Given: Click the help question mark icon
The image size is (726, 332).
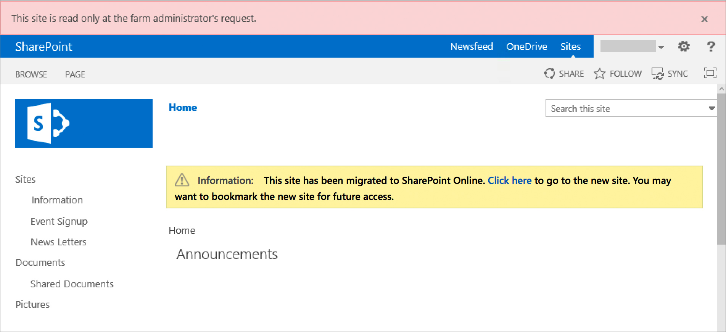Looking at the screenshot, I should point(710,47).
